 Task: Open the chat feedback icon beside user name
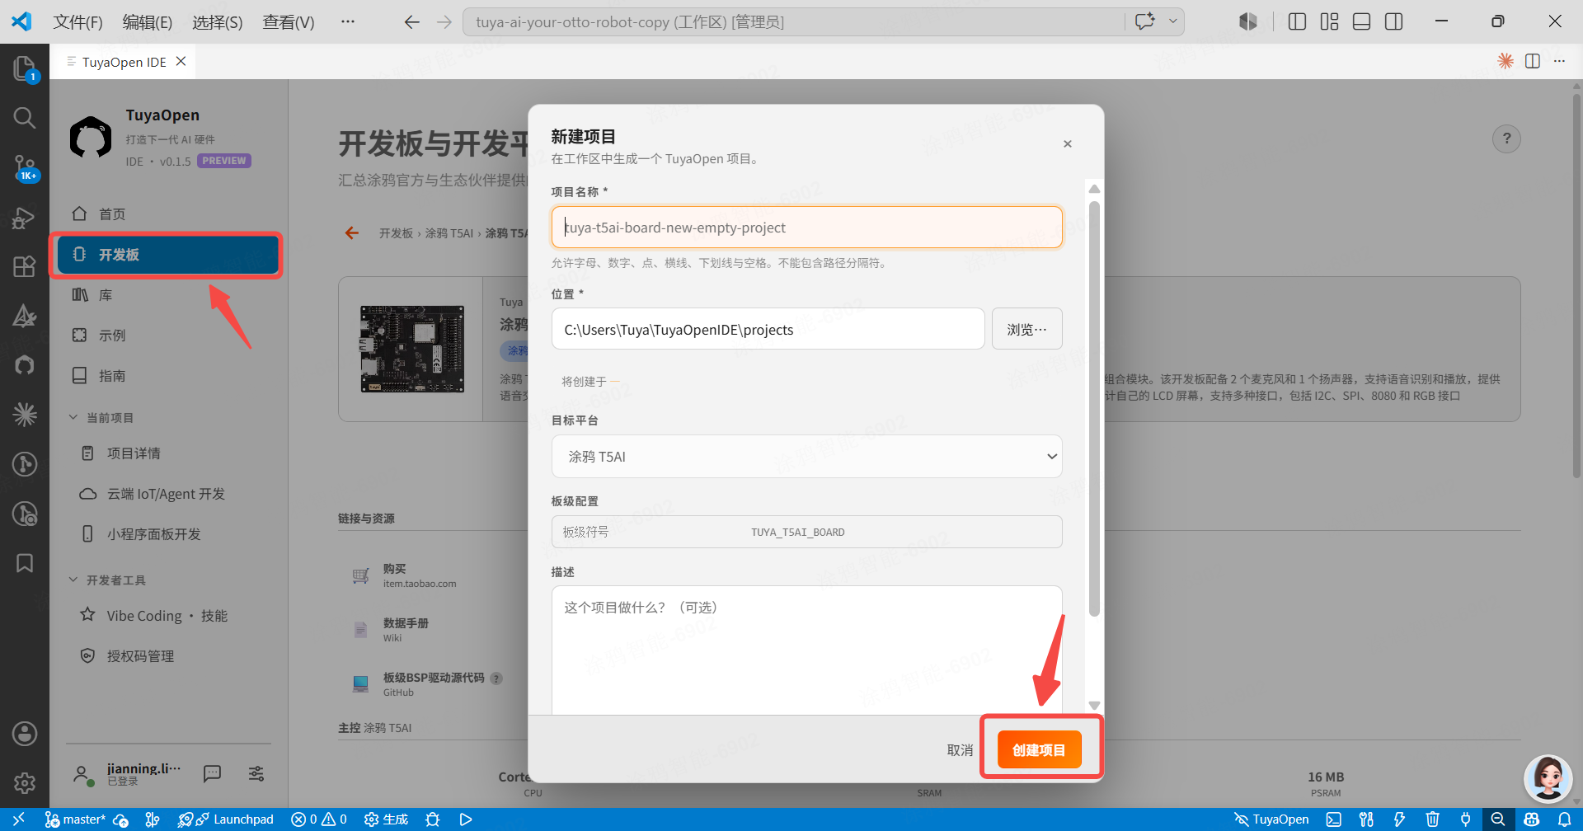tap(212, 773)
